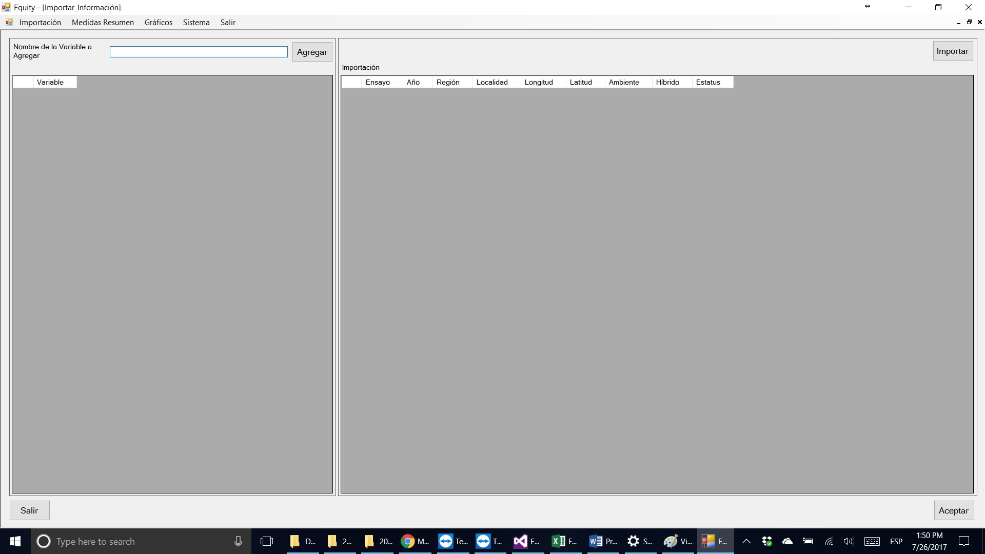The image size is (985, 554).
Task: Click the Ambiente column header
Action: [x=628, y=82]
